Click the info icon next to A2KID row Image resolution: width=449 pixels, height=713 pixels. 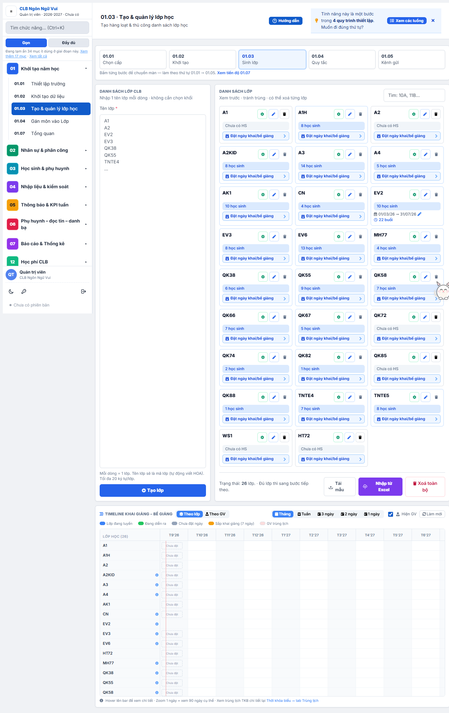click(x=157, y=575)
